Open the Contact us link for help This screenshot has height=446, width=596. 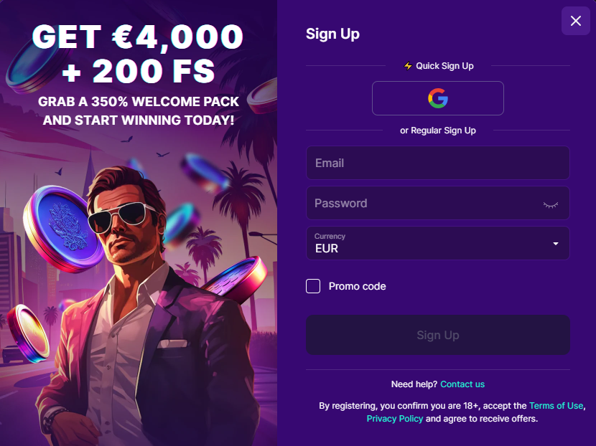[462, 384]
